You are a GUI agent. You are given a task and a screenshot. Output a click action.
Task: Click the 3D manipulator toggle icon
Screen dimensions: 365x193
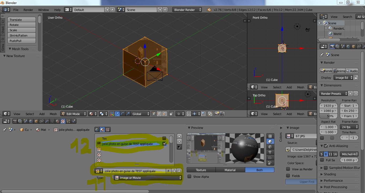(112, 114)
